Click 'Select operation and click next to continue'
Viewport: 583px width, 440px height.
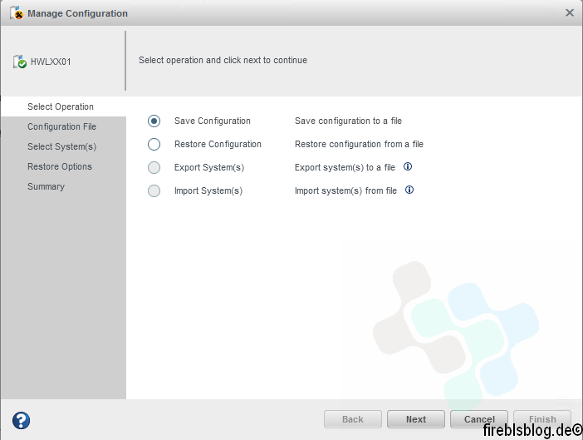coord(223,61)
